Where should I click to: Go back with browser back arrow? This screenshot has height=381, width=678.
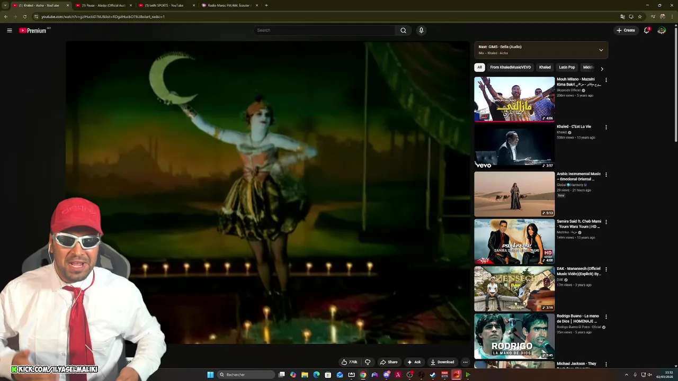tap(6, 16)
